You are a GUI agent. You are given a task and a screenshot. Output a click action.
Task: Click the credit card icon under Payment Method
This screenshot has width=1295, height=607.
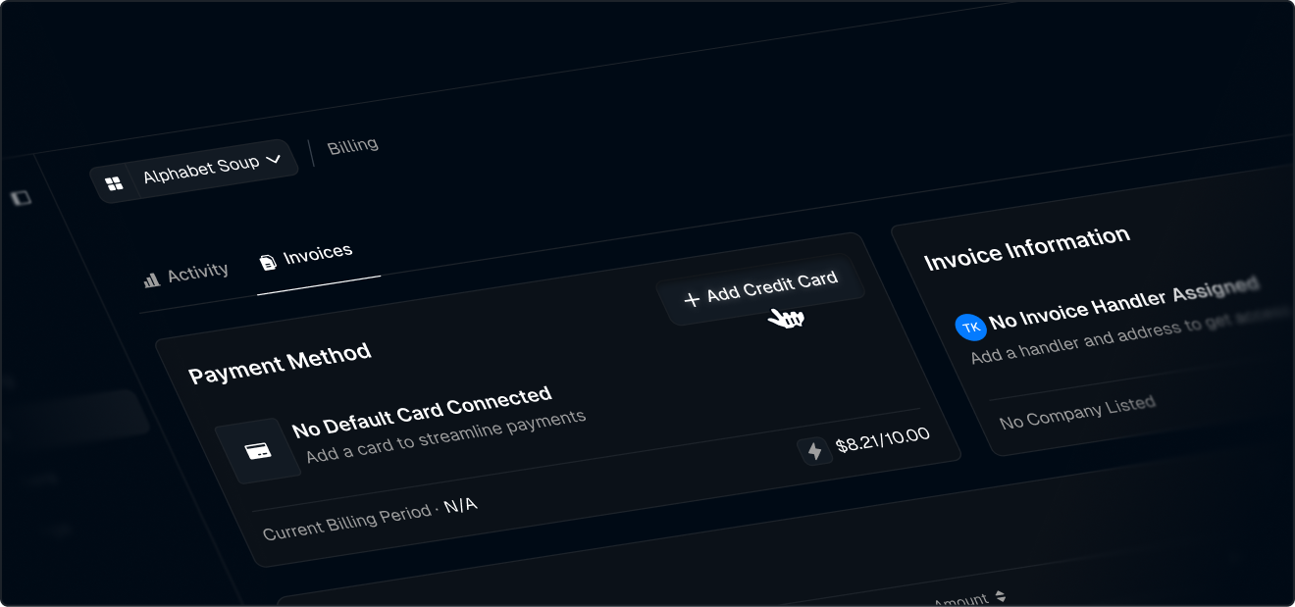tap(260, 449)
